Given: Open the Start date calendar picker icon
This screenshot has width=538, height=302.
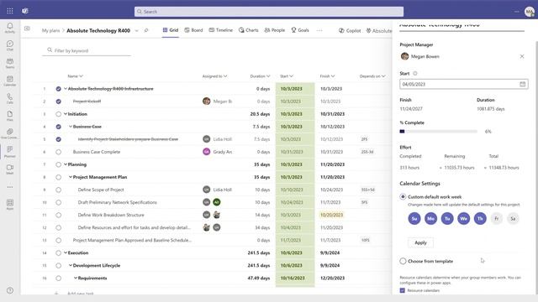Looking at the screenshot, I should 522,84.
